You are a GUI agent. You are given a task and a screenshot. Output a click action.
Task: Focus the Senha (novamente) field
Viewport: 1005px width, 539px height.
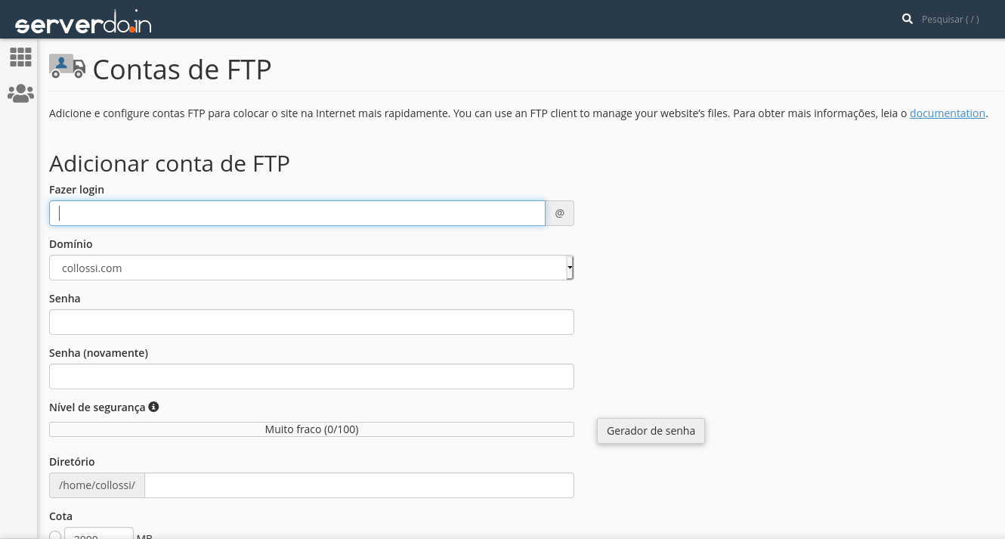311,376
